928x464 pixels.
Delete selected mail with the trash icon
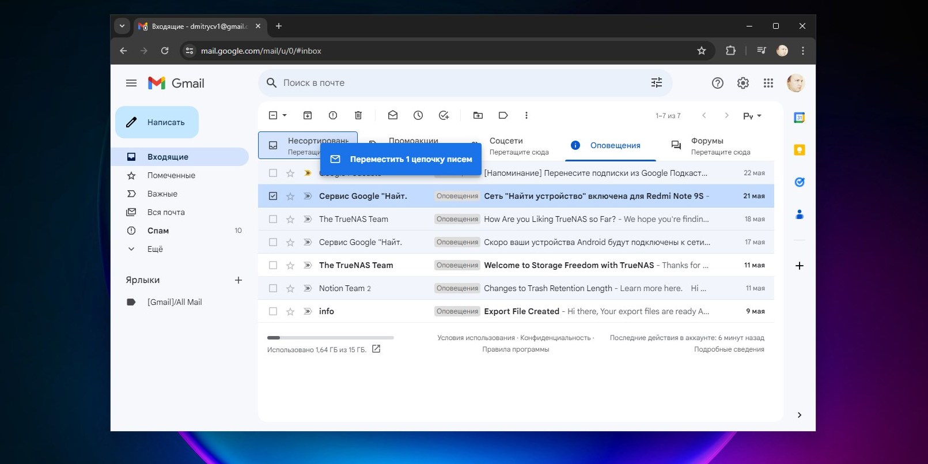coord(358,115)
